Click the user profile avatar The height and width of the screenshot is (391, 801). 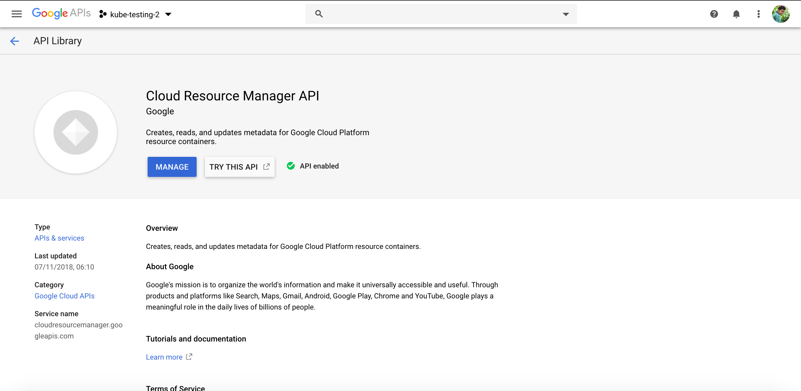click(x=780, y=14)
